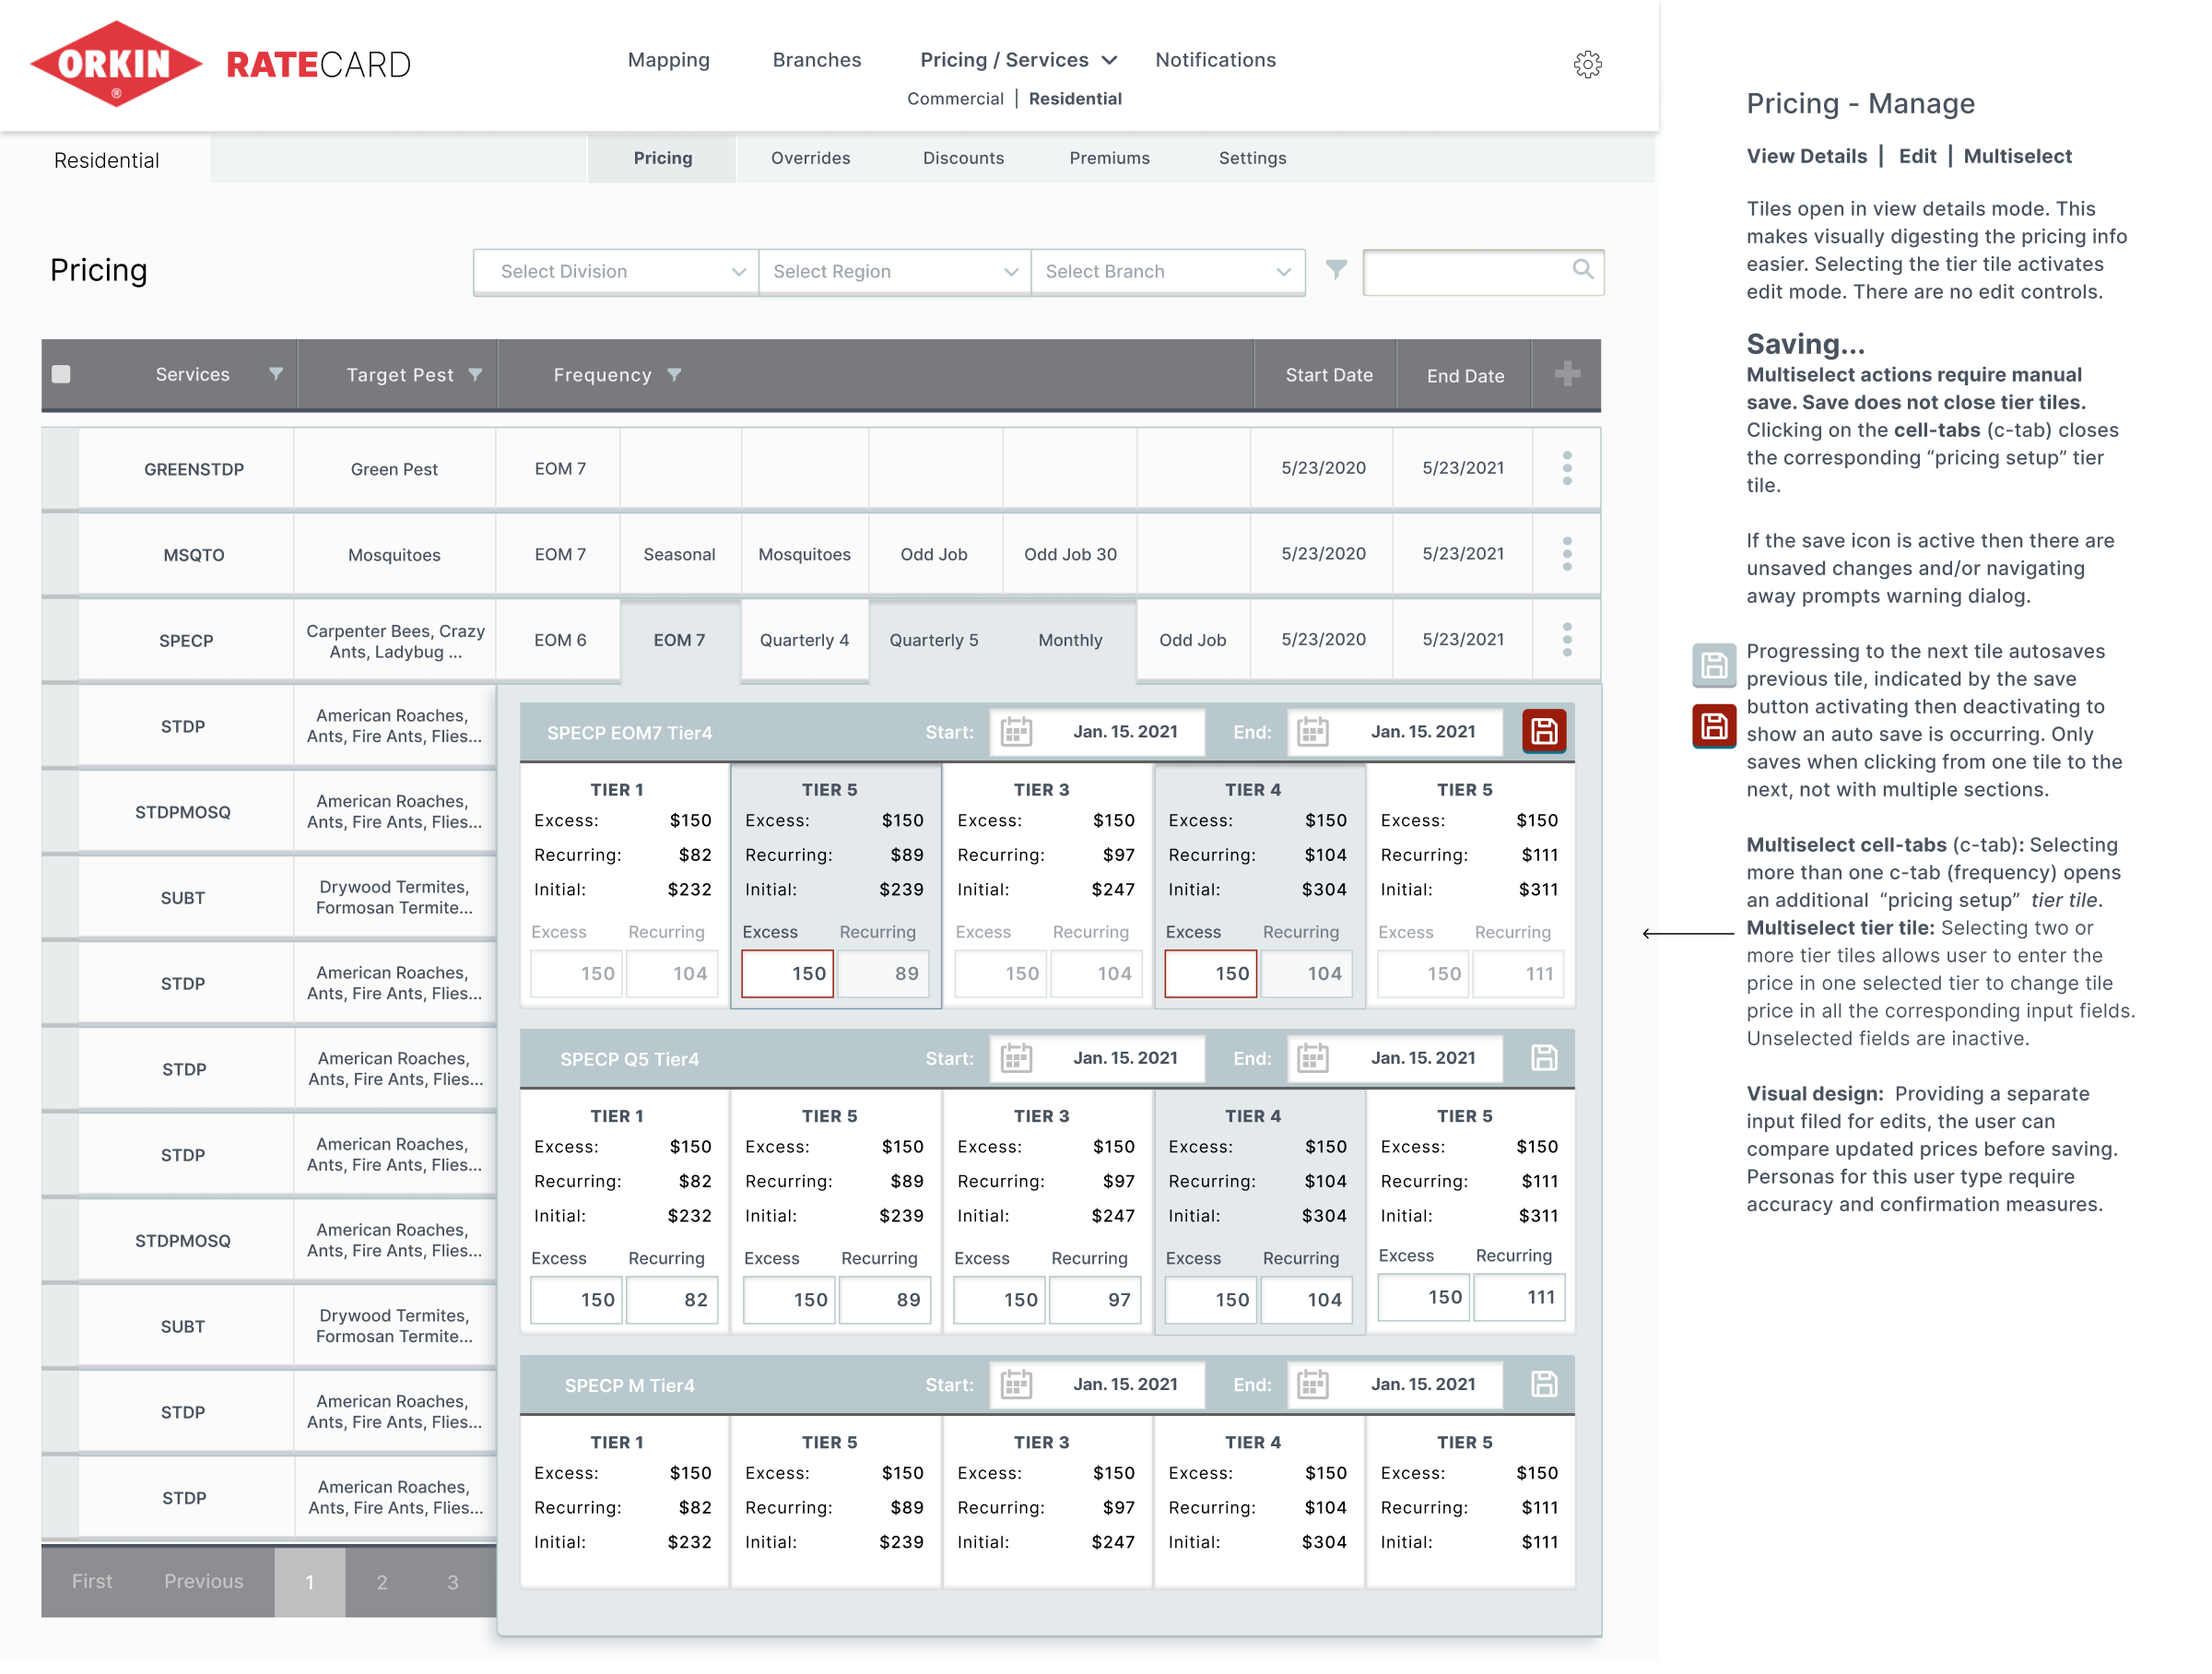
Task: Open three-dot menu for GREENSTDP row
Action: click(1567, 468)
